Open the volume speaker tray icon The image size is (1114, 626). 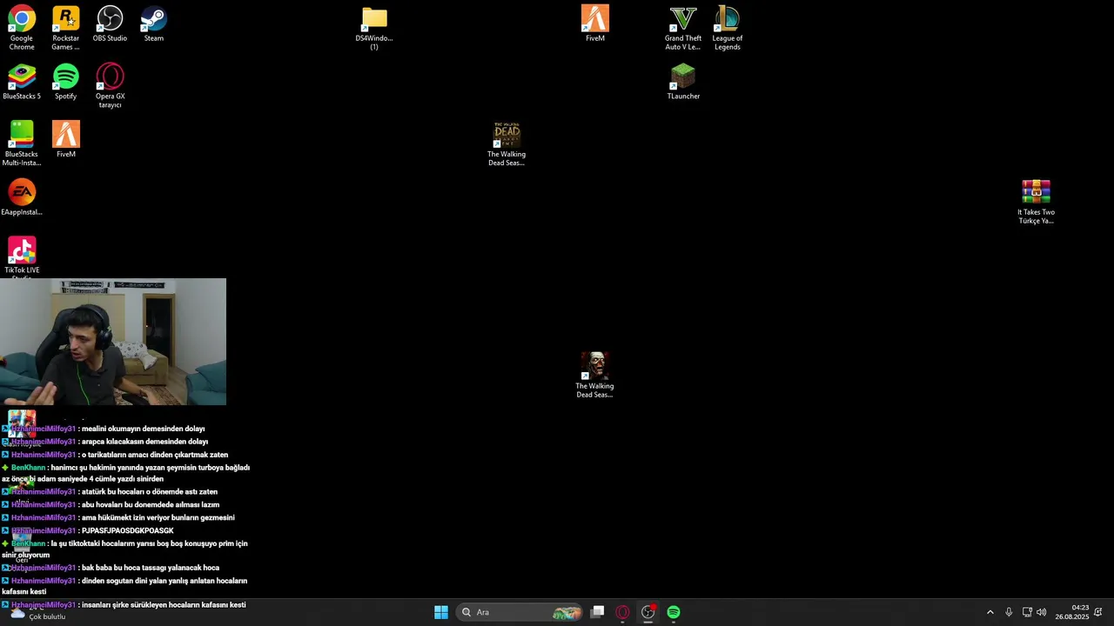[1042, 612]
